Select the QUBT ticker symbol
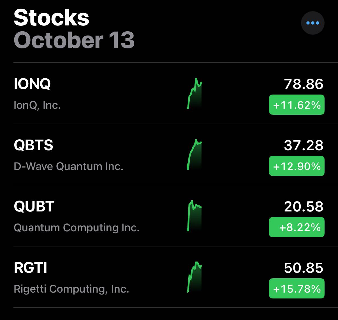 [x=34, y=206]
